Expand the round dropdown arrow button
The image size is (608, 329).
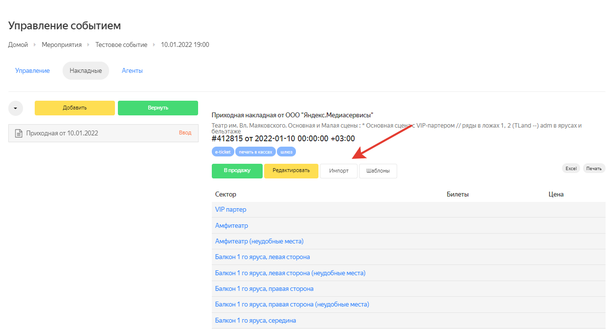[x=16, y=108]
